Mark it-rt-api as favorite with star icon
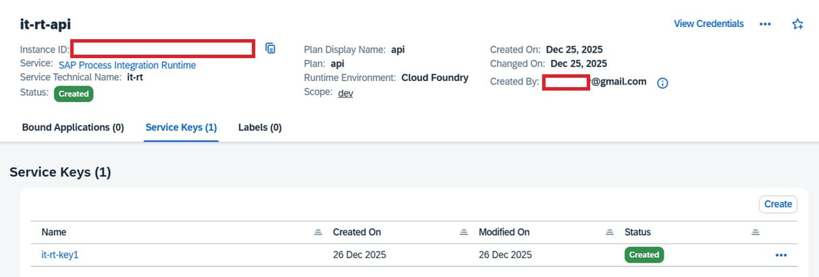This screenshot has height=277, width=819. [x=797, y=24]
